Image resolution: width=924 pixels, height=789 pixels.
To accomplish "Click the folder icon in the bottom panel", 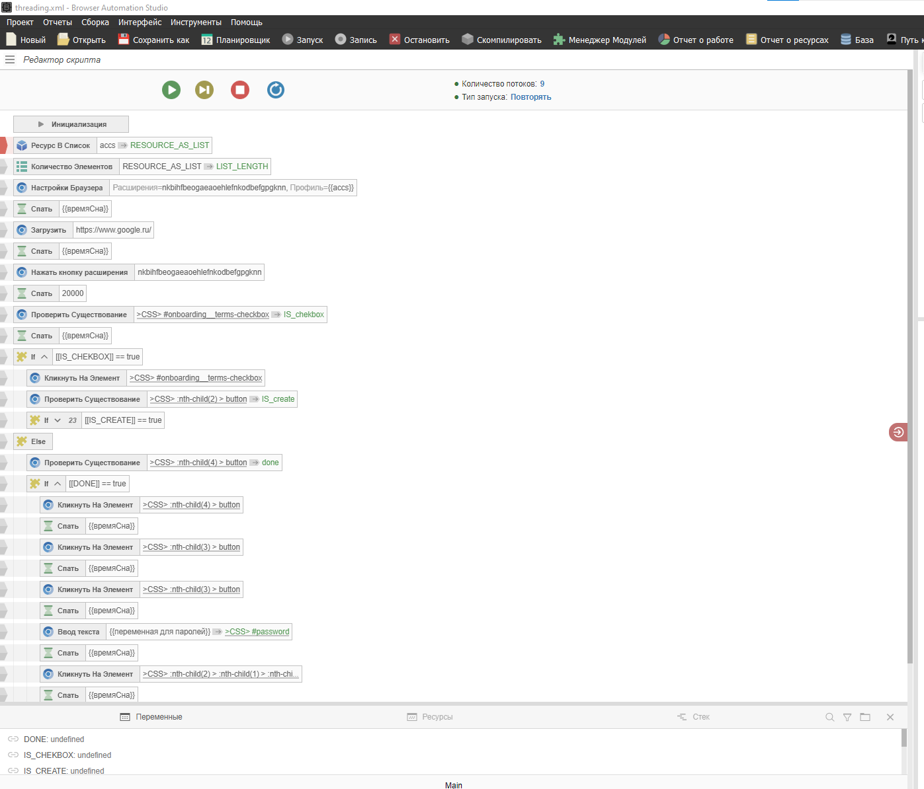I will pyautogui.click(x=866, y=716).
